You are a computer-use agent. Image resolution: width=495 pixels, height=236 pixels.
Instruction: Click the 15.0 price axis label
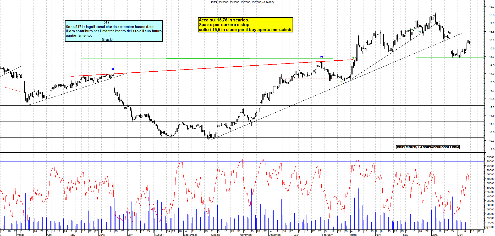coord(492,57)
